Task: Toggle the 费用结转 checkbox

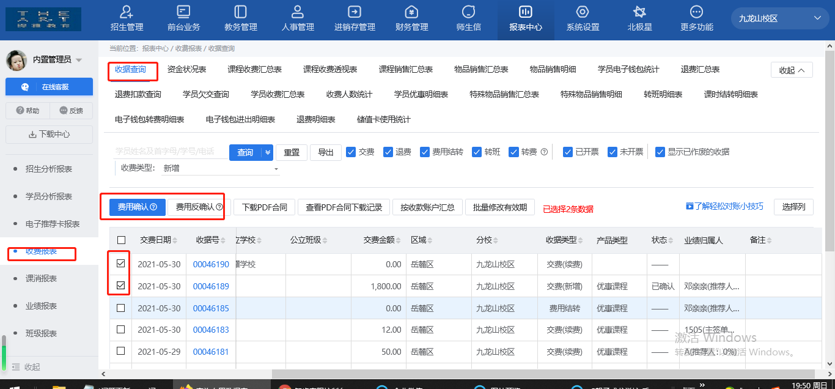Action: click(x=425, y=152)
